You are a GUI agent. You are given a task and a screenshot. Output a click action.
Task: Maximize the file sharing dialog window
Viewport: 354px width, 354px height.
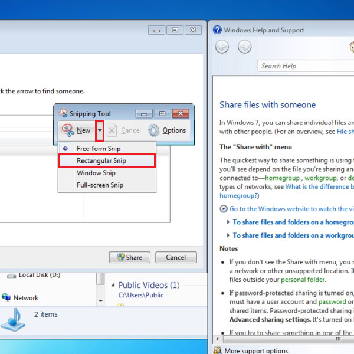175,30
